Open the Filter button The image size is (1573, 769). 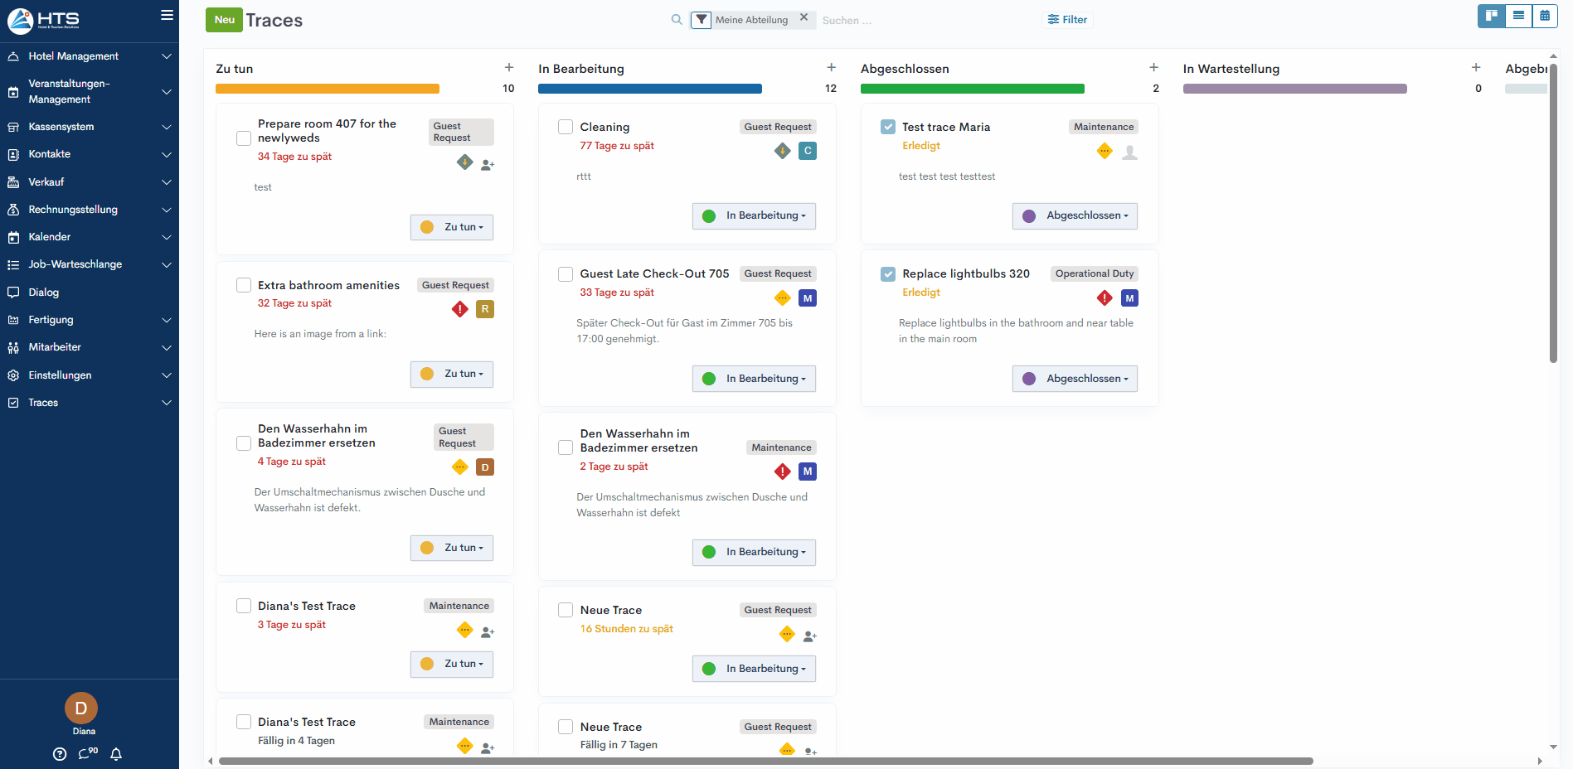pos(1067,20)
